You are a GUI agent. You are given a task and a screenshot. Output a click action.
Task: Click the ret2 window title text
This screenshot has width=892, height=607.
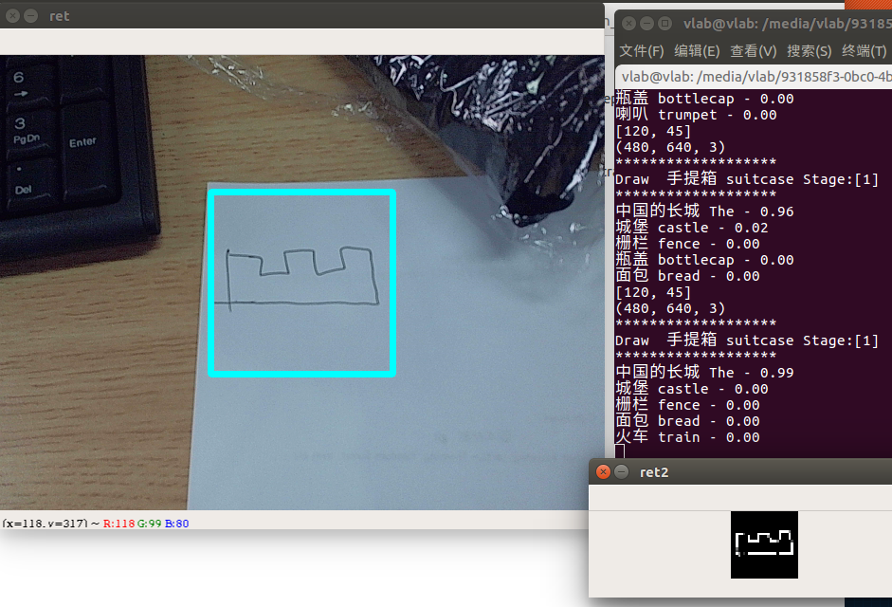click(x=654, y=472)
